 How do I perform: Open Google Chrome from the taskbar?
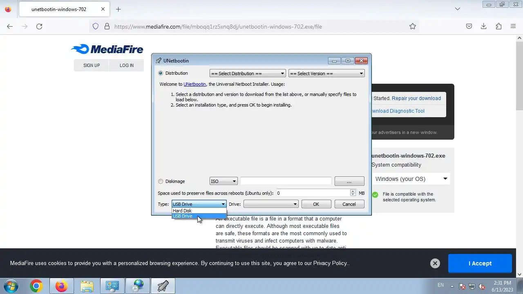click(x=36, y=286)
